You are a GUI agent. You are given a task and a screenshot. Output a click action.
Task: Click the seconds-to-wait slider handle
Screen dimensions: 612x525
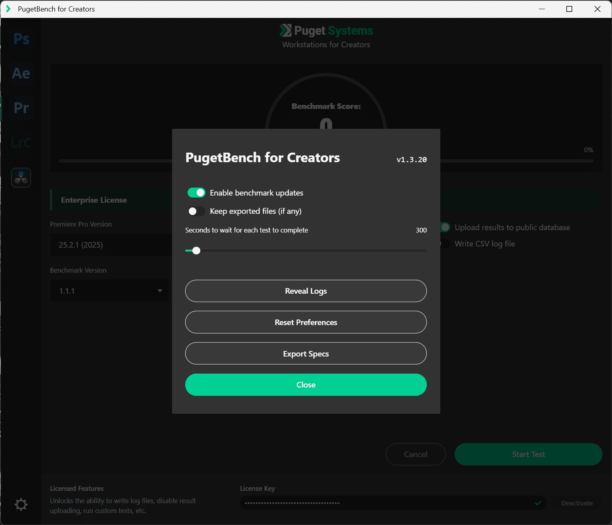tap(196, 251)
